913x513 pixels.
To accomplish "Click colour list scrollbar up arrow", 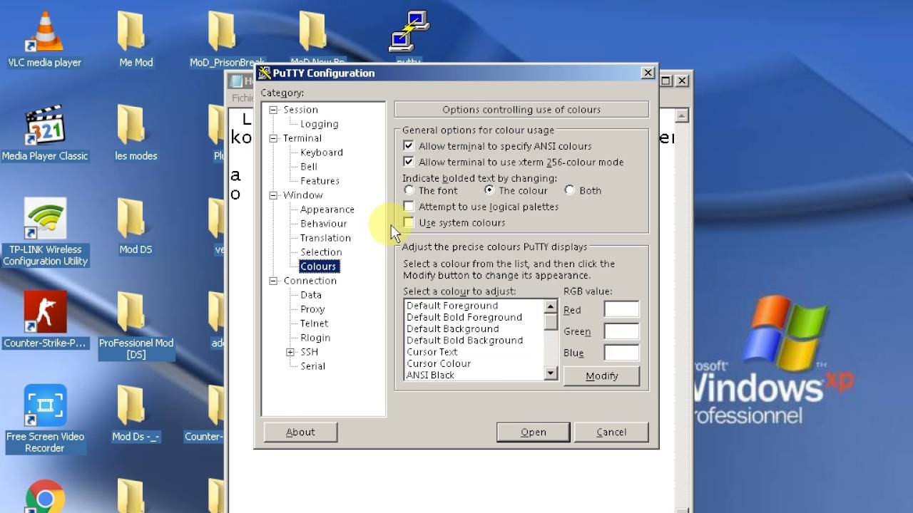I will point(550,306).
